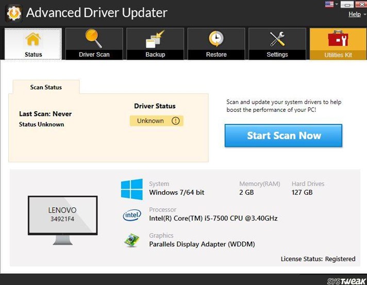
Task: Switch to the Driver Scan tab
Action: (x=94, y=44)
